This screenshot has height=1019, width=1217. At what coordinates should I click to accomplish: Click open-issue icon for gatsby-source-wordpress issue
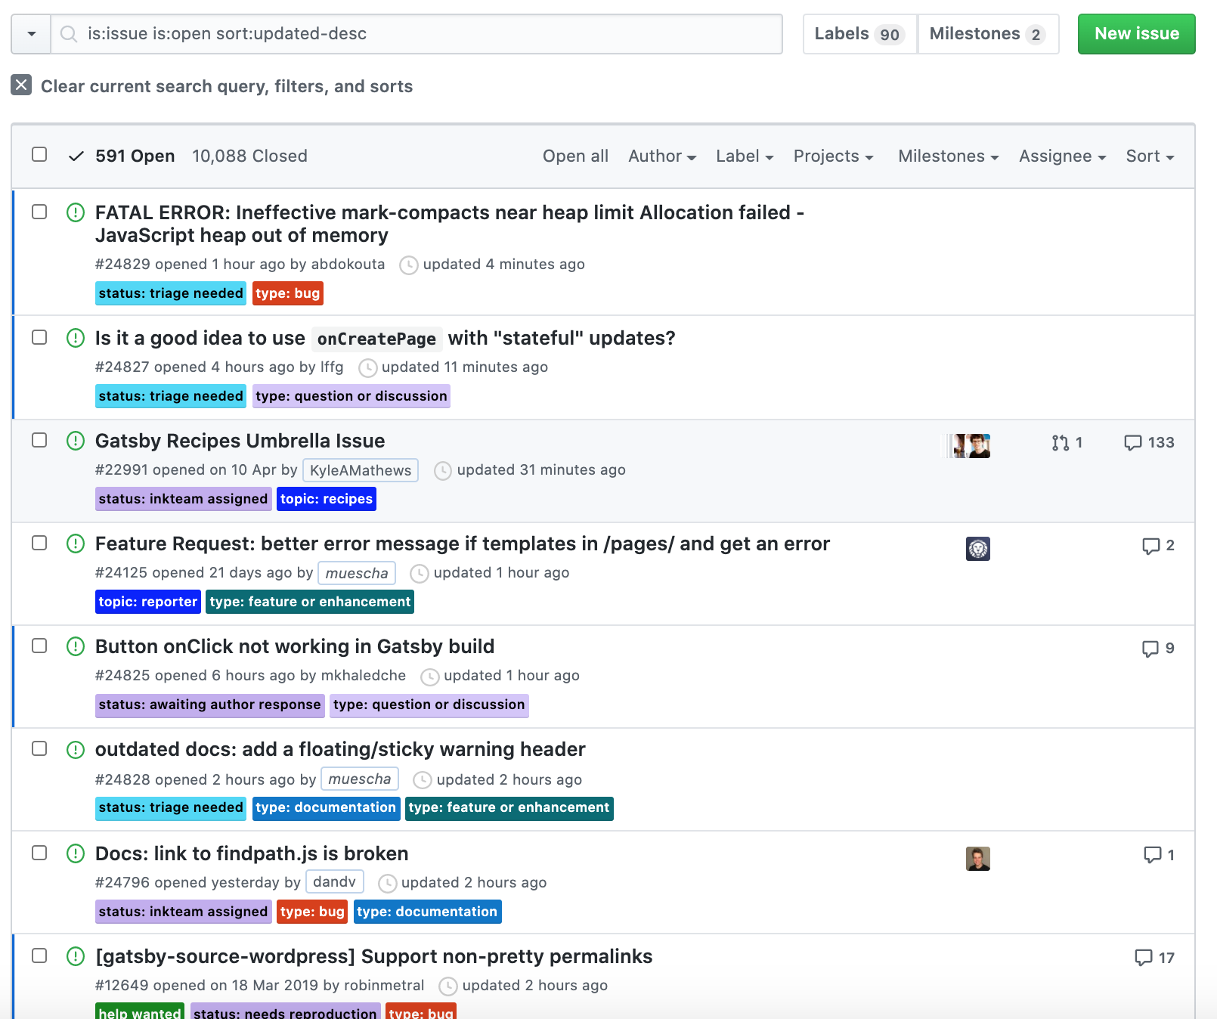coord(76,956)
